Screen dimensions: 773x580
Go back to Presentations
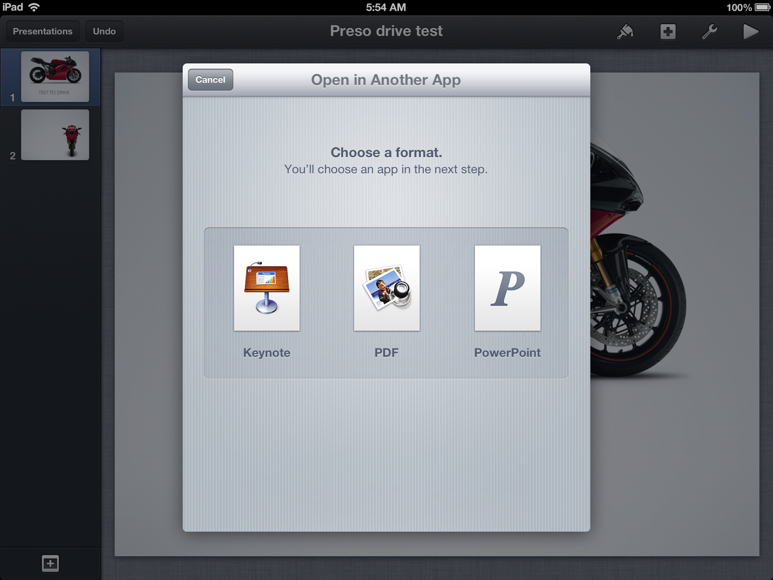point(43,31)
